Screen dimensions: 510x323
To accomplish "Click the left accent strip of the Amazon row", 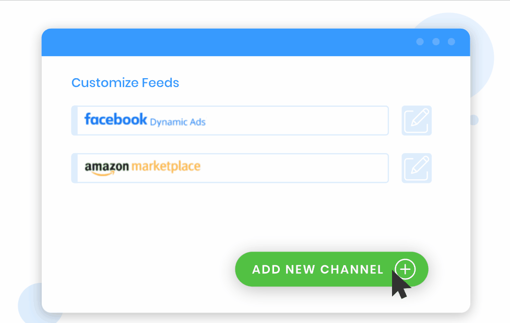I will tap(74, 168).
